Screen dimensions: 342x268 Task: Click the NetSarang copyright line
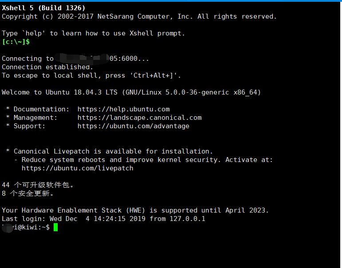coord(139,16)
